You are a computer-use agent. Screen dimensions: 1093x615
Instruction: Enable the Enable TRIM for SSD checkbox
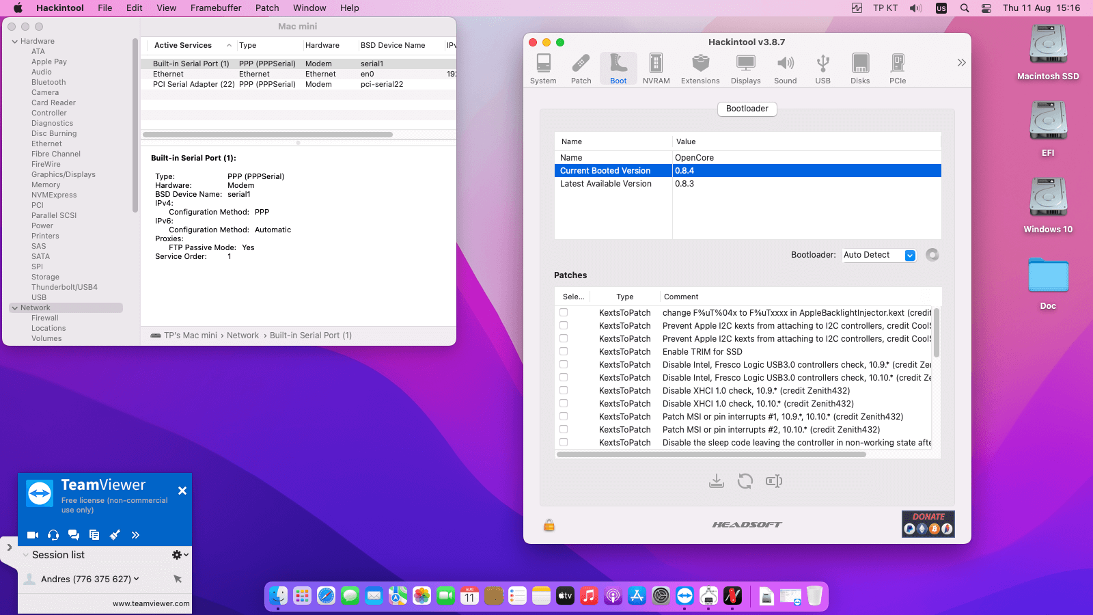[564, 351]
